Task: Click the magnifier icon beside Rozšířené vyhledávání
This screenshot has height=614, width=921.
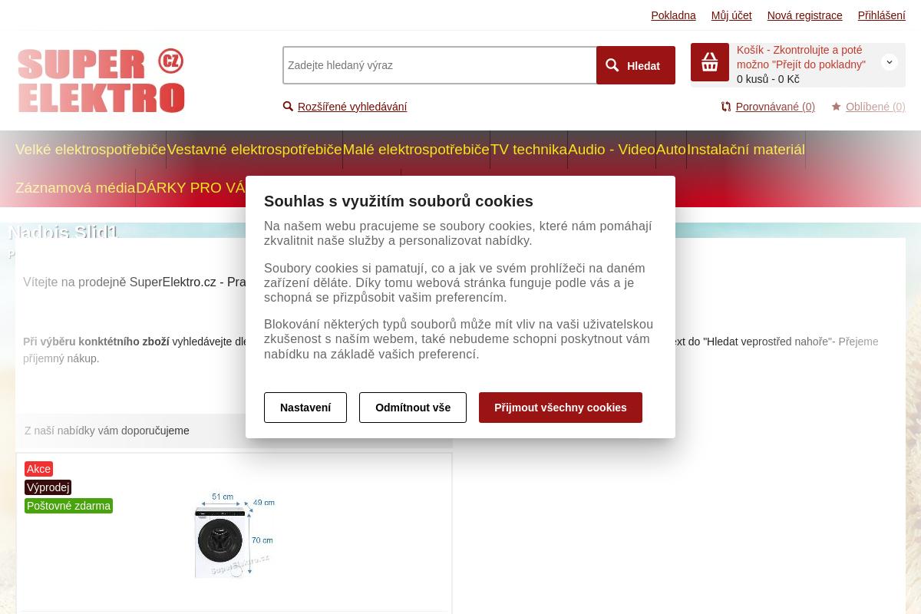Action: 288,107
